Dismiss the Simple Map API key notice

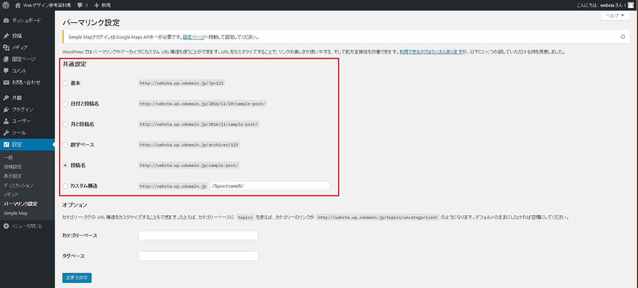click(x=623, y=37)
